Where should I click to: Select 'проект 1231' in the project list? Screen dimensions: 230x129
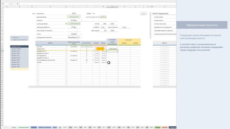pyautogui.click(x=19, y=47)
